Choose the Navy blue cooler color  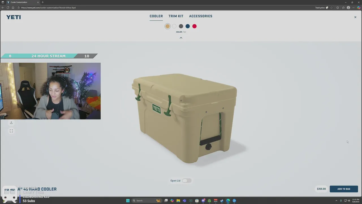click(x=188, y=26)
